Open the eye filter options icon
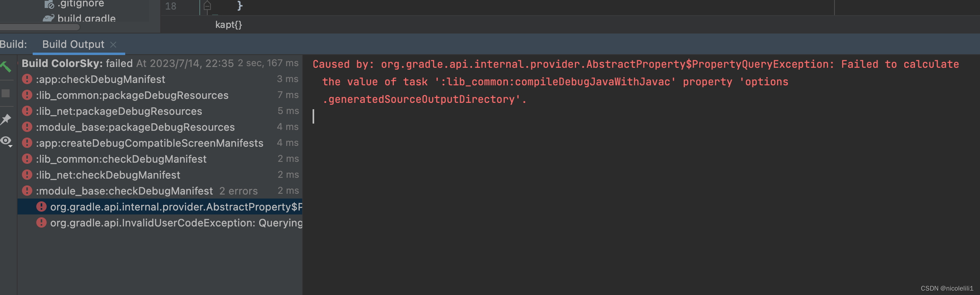The height and width of the screenshot is (295, 980). (x=5, y=141)
